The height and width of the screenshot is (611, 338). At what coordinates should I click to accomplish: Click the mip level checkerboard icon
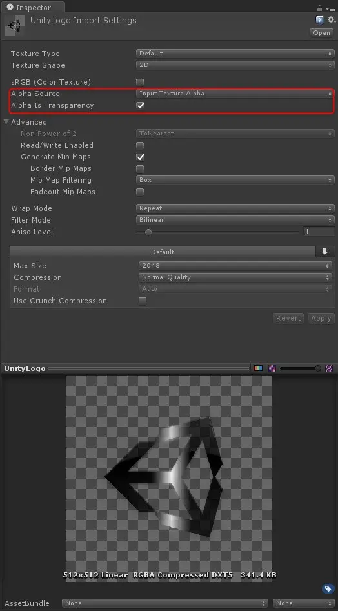329,368
